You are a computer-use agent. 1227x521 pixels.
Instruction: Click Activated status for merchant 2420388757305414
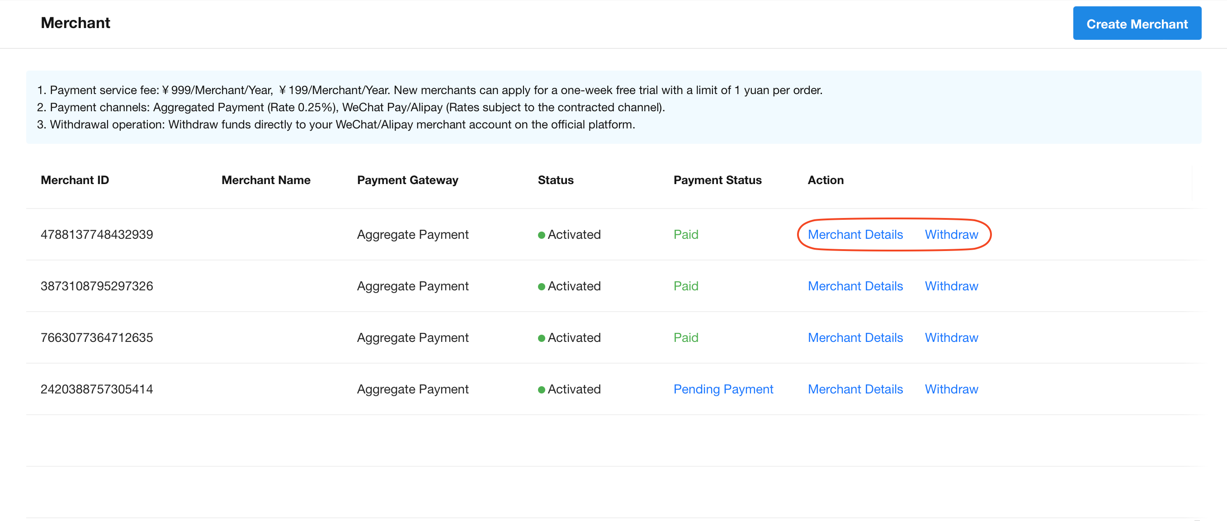point(569,389)
